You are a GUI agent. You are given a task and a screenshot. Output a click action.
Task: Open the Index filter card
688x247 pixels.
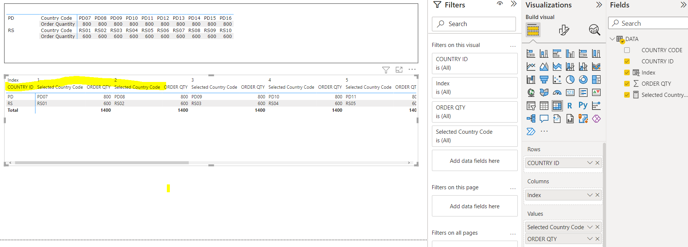474,88
